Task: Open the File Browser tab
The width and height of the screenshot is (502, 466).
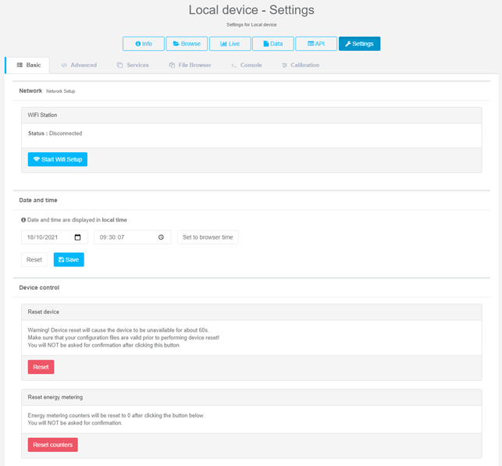Action: pyautogui.click(x=190, y=66)
